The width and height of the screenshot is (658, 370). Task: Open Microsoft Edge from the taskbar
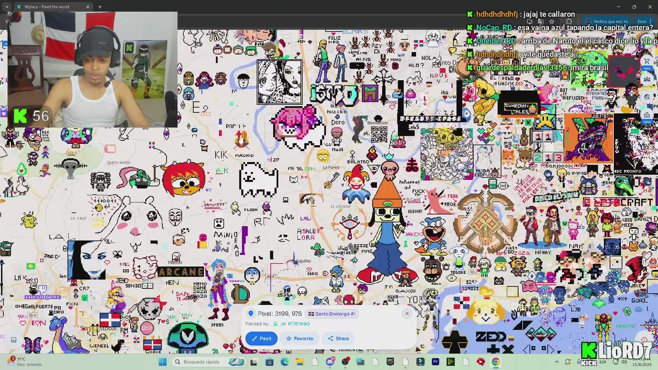point(285,362)
